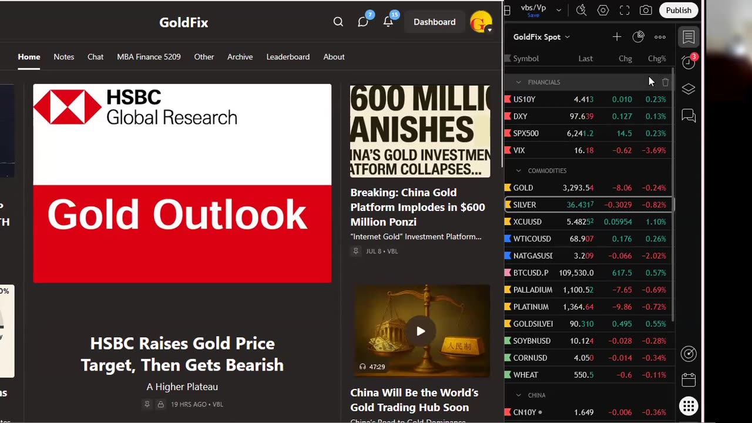Screen dimensions: 752x423
Task: Open notifications bell icon
Action: 388,22
